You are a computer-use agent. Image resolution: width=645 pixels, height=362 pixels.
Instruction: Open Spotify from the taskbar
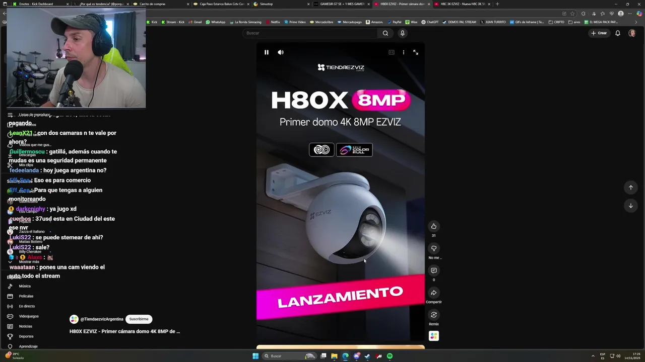click(390, 356)
